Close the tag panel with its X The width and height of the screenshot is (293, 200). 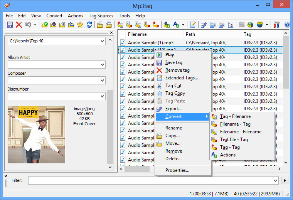click(111, 32)
